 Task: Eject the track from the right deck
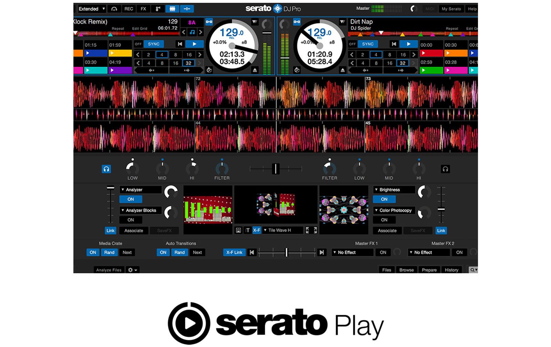(342, 70)
